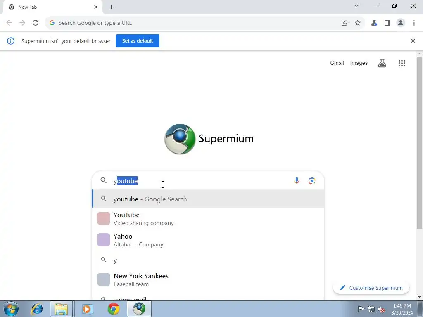423x317 pixels.
Task: Click the Yahoo suggestion thumbnail
Action: (x=104, y=240)
